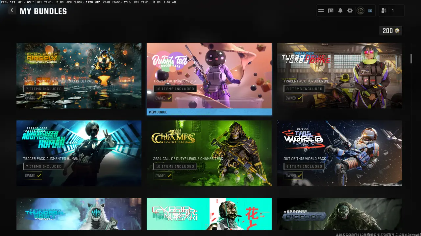Image resolution: width=421 pixels, height=236 pixels.
Task: Click the bundle list scrollbar handle
Action: click(411, 59)
